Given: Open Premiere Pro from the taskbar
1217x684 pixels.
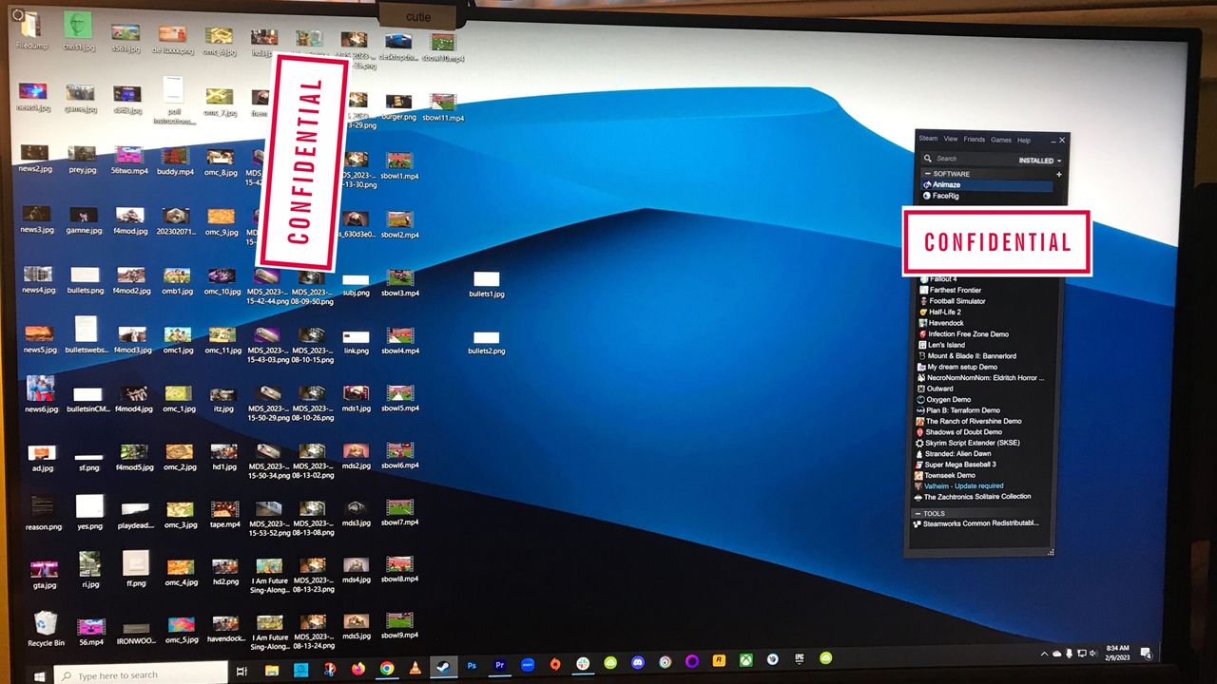Looking at the screenshot, I should (499, 666).
